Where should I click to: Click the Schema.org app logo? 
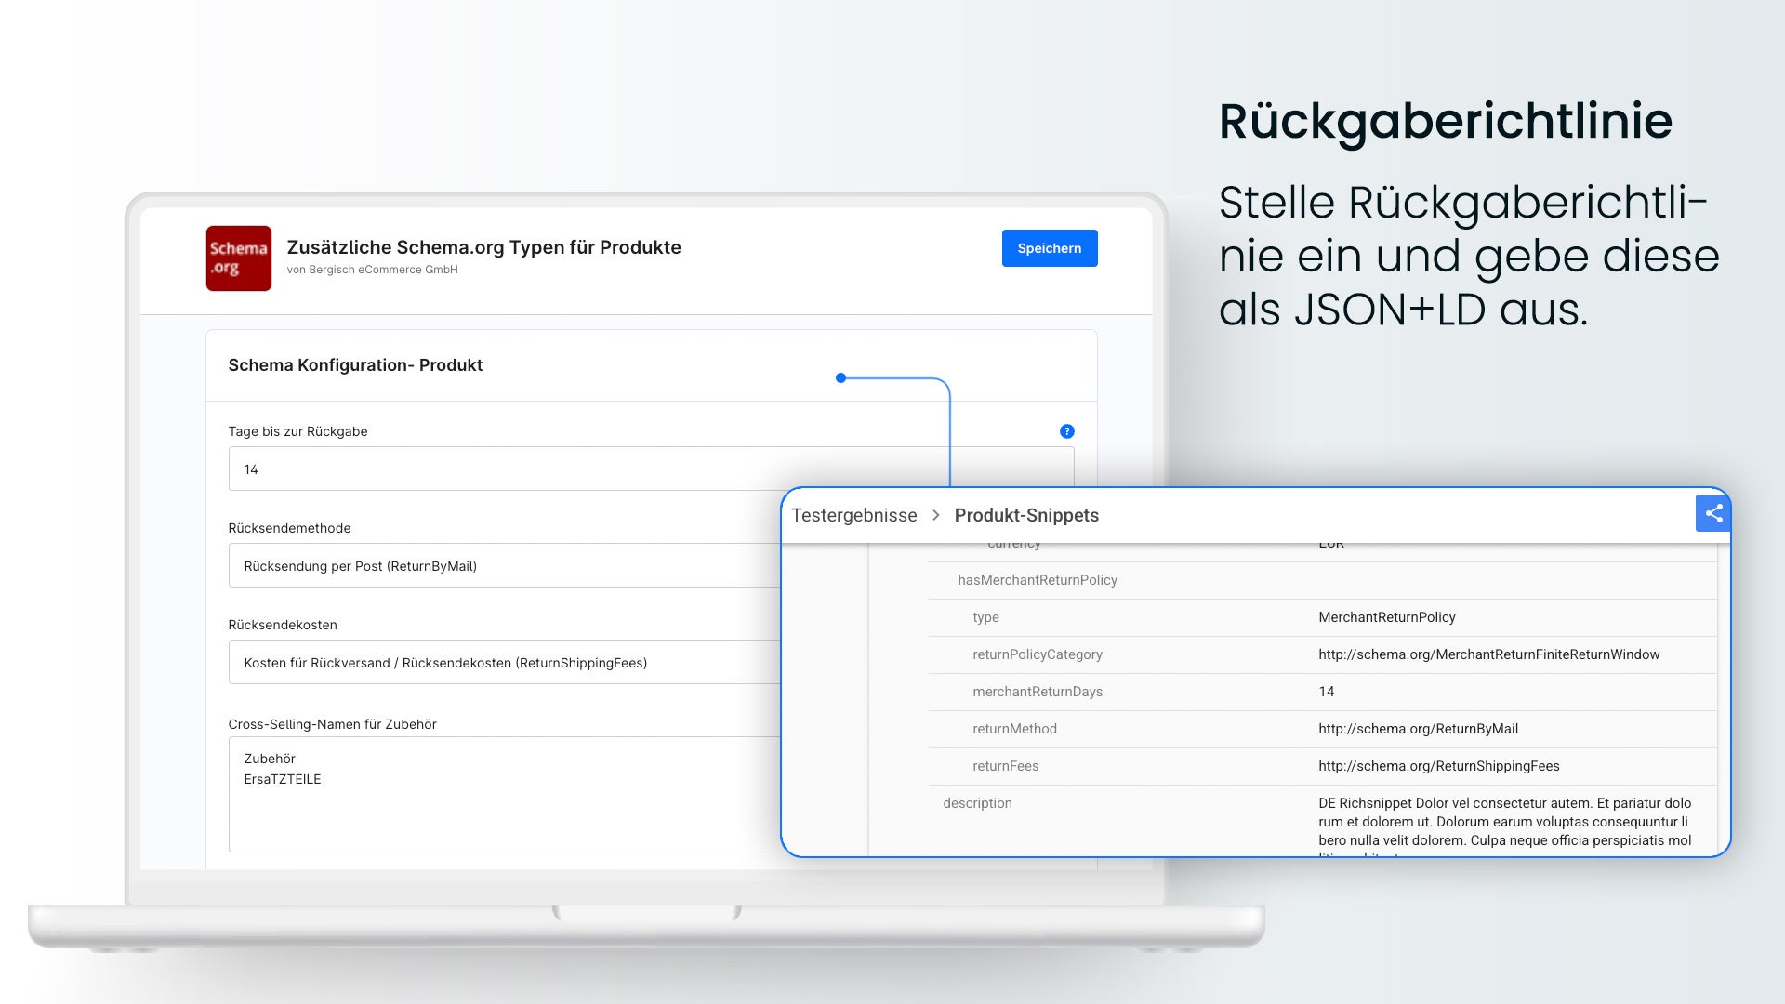click(x=239, y=258)
